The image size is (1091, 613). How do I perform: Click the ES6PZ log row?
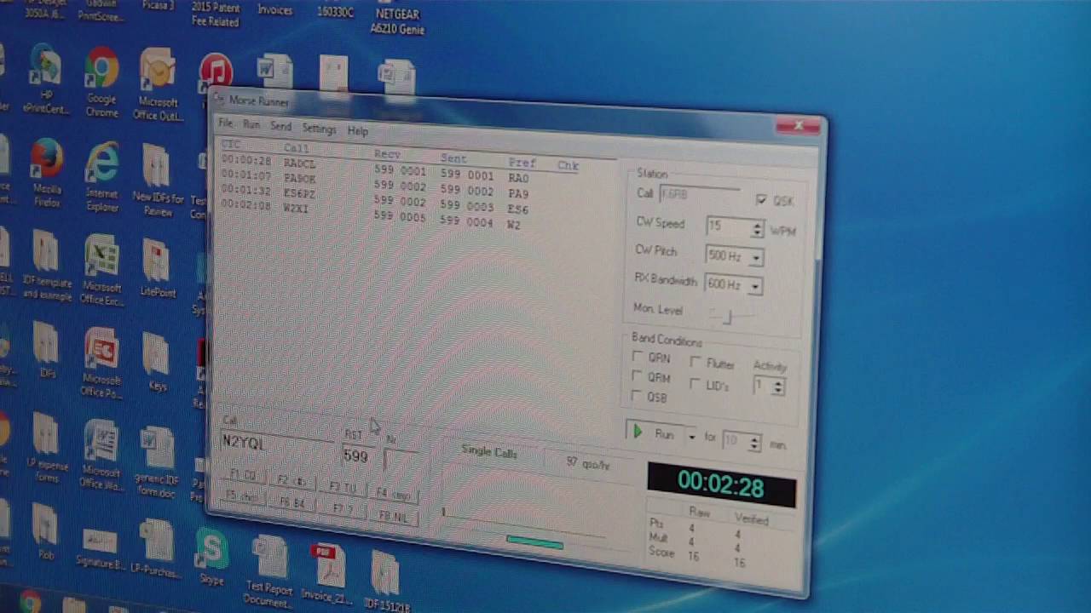pyautogui.click(x=399, y=199)
